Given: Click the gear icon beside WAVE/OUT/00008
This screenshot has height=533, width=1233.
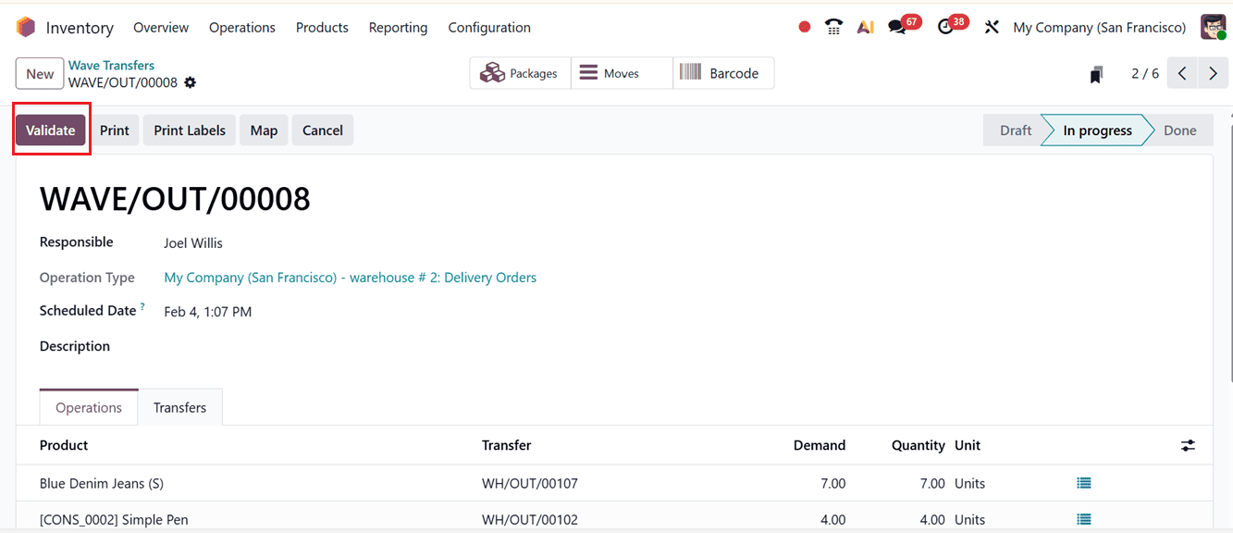Looking at the screenshot, I should click(x=190, y=82).
